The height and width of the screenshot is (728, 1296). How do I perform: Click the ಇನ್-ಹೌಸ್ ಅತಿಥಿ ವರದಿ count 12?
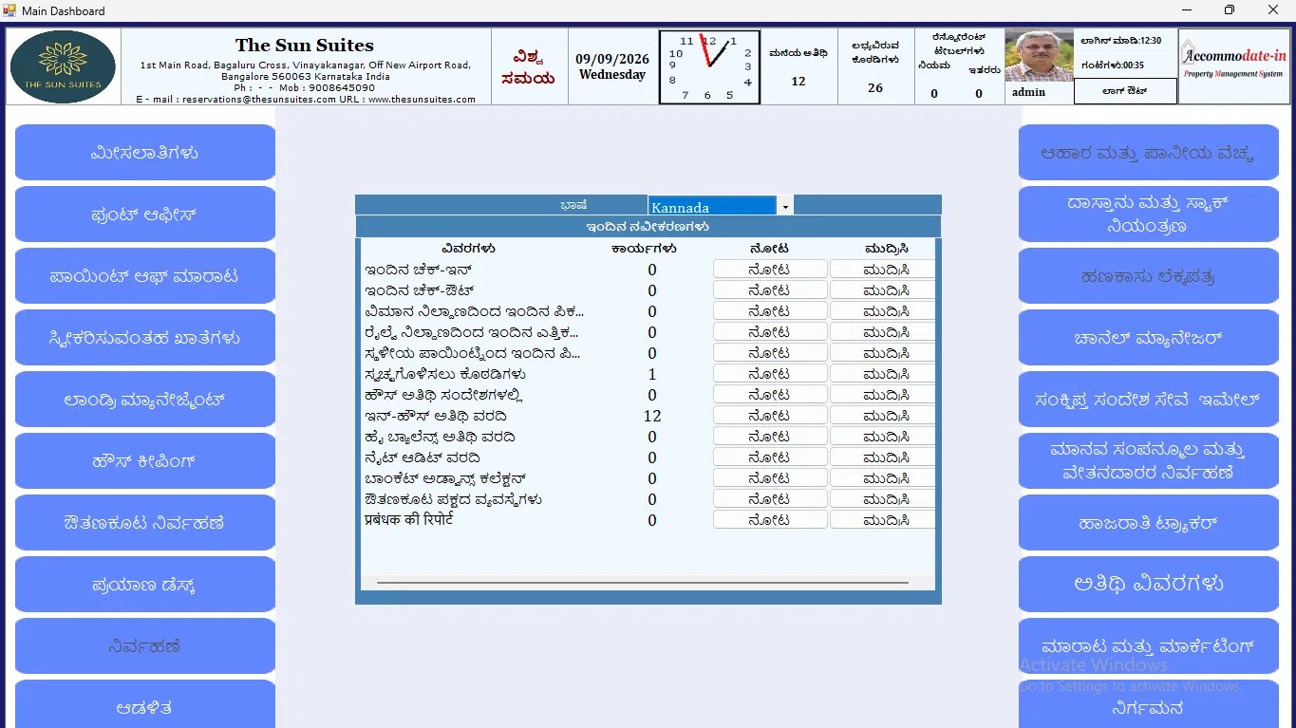(652, 416)
